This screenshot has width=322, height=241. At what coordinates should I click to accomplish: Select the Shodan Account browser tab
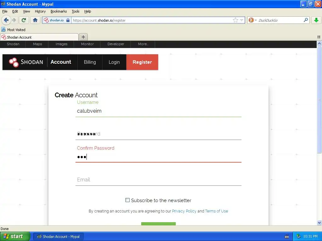39,37
